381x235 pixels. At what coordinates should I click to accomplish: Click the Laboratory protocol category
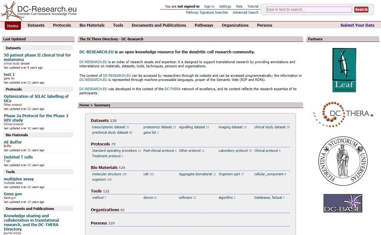tap(233, 151)
